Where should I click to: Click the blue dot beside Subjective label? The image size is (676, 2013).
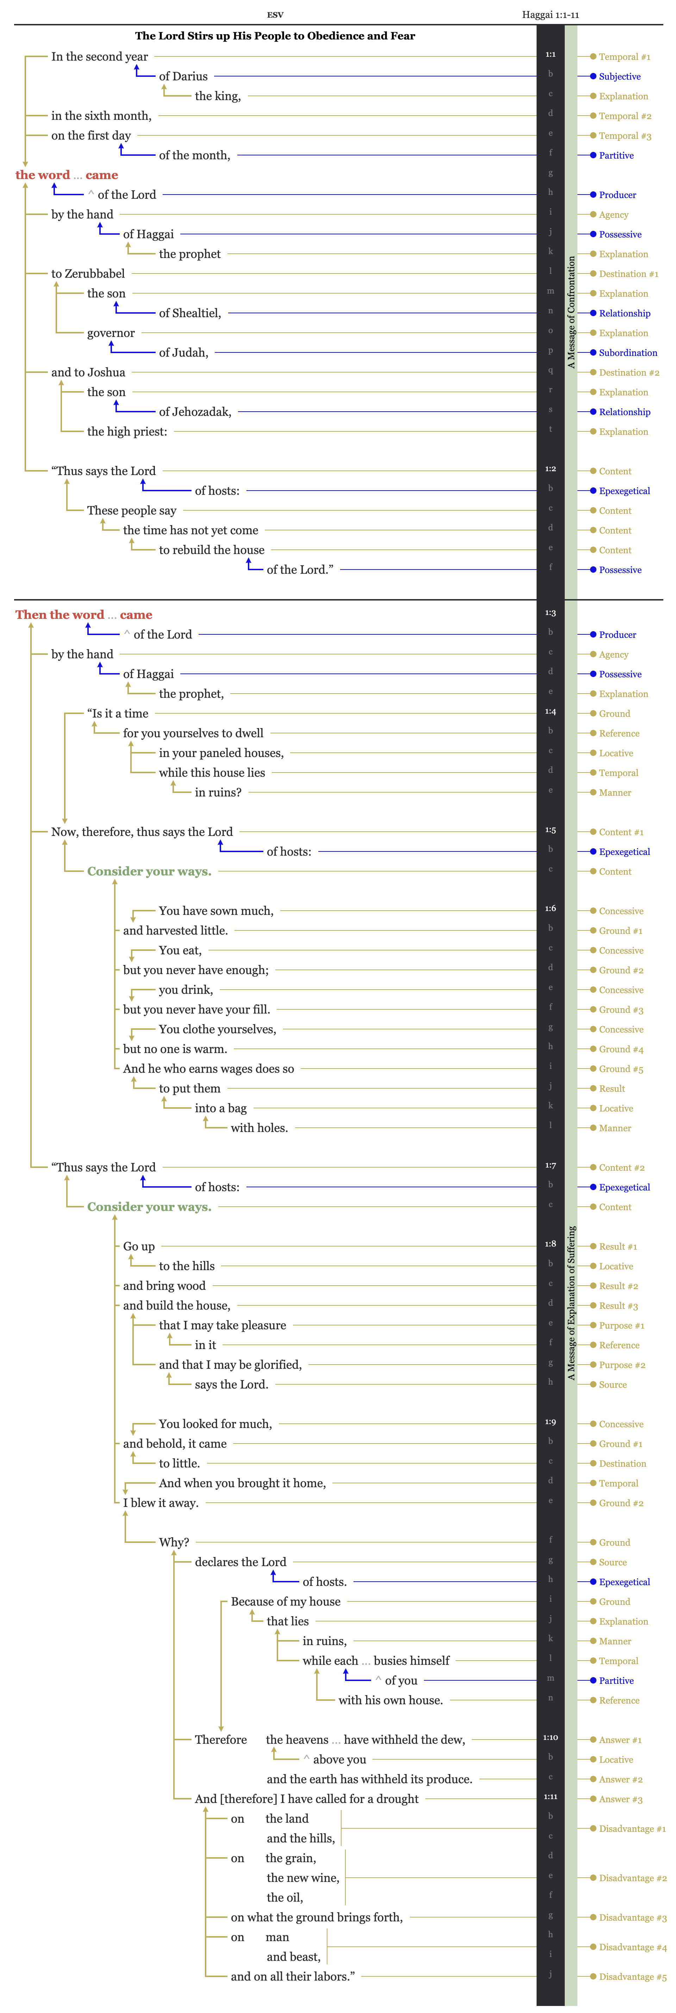[x=593, y=76]
